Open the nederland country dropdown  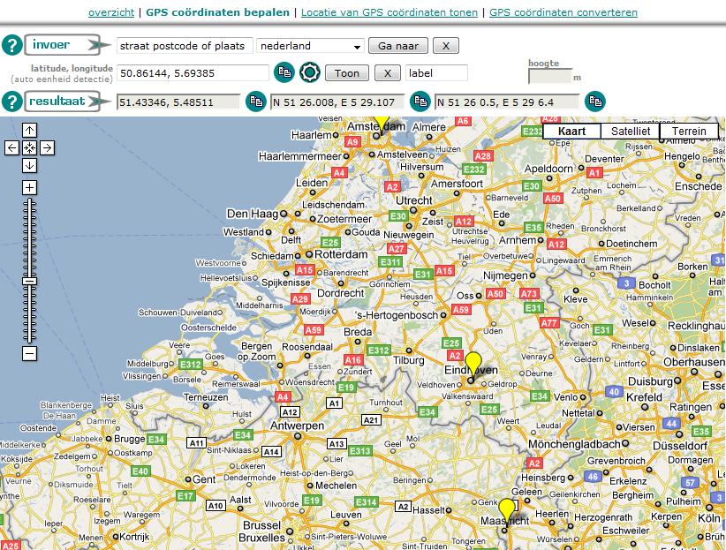310,46
